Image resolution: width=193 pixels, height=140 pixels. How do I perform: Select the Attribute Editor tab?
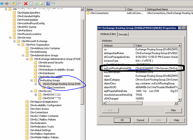(108, 34)
